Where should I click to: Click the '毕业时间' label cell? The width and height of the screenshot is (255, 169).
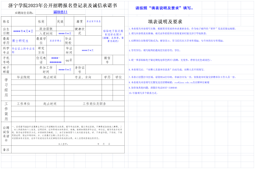(69, 50)
